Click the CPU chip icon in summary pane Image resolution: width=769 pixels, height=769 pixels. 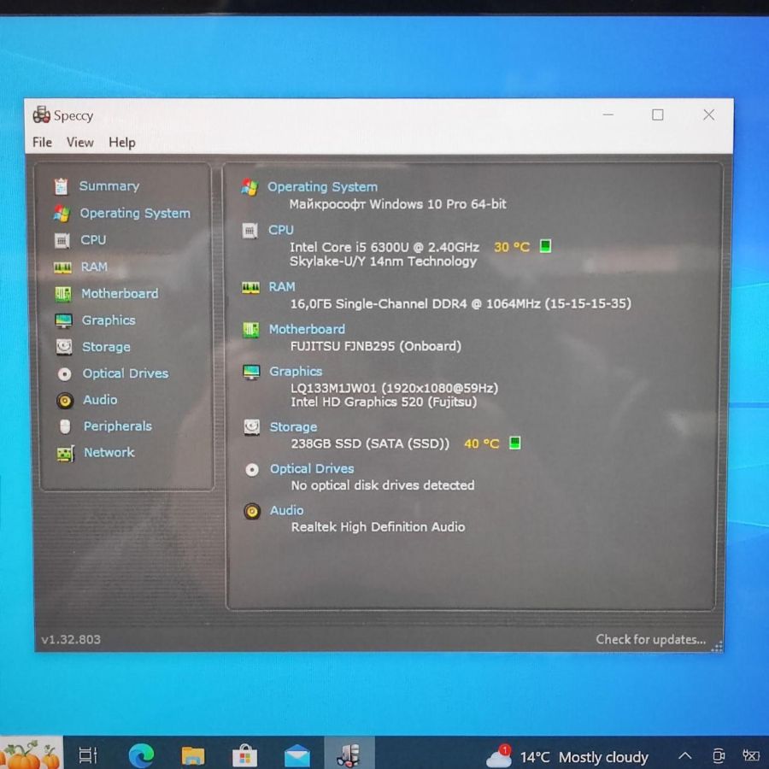(250, 231)
